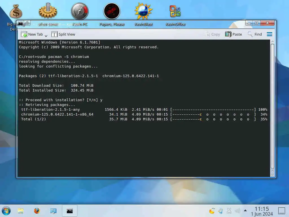289x217 pixels.
Task: Click the orange updates tray icon
Action: click(x=212, y=211)
